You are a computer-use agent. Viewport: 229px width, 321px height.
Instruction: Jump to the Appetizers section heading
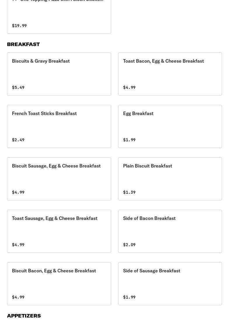(x=24, y=316)
